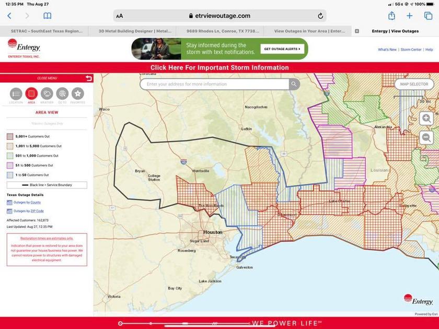Collapse the sidebar with Close Menu
The width and height of the screenshot is (439, 329).
point(47,78)
